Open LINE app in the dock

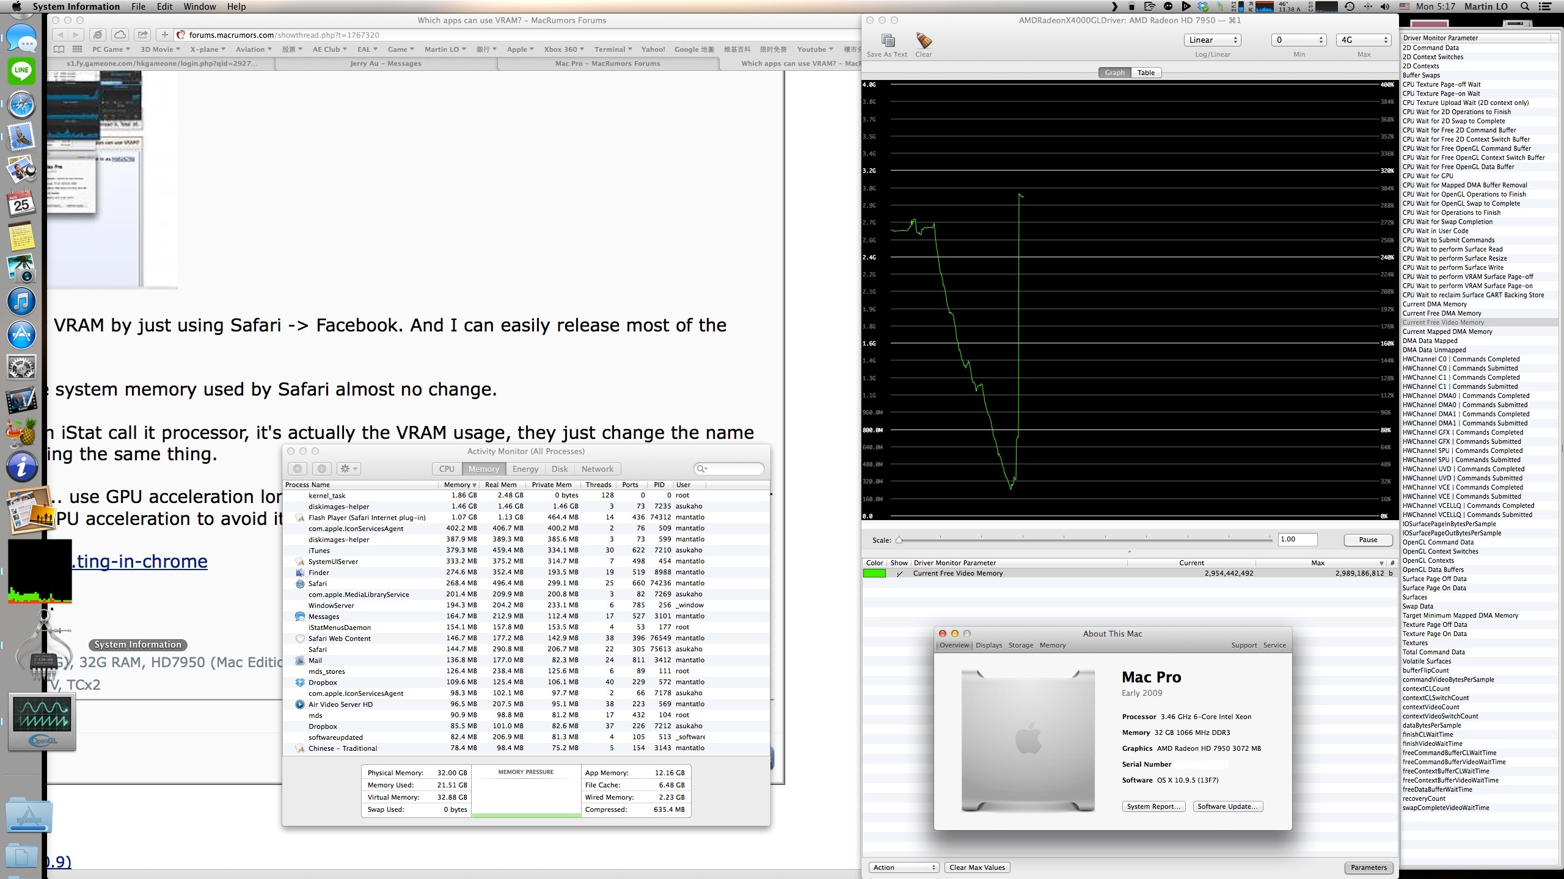click(22, 71)
